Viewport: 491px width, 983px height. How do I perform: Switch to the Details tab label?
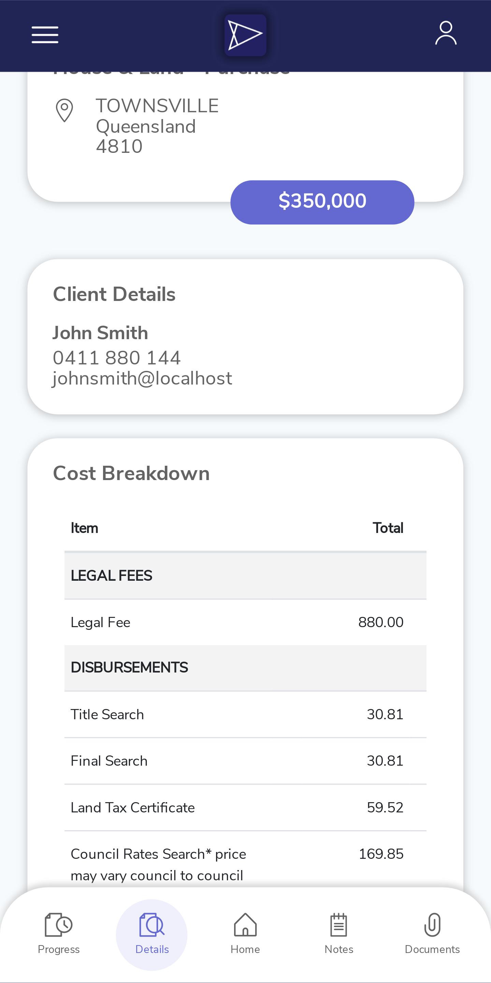(152, 950)
